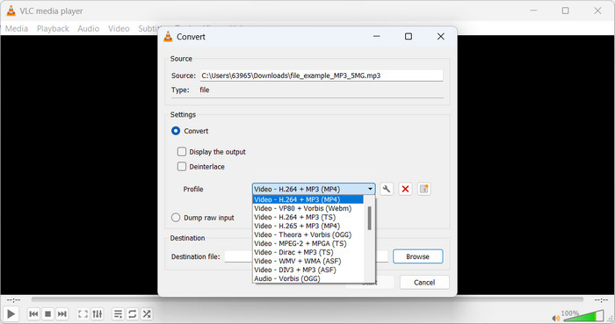Viewport: 615px width, 324px height.
Task: Maximize the VLC media player main window
Action: coord(565,11)
